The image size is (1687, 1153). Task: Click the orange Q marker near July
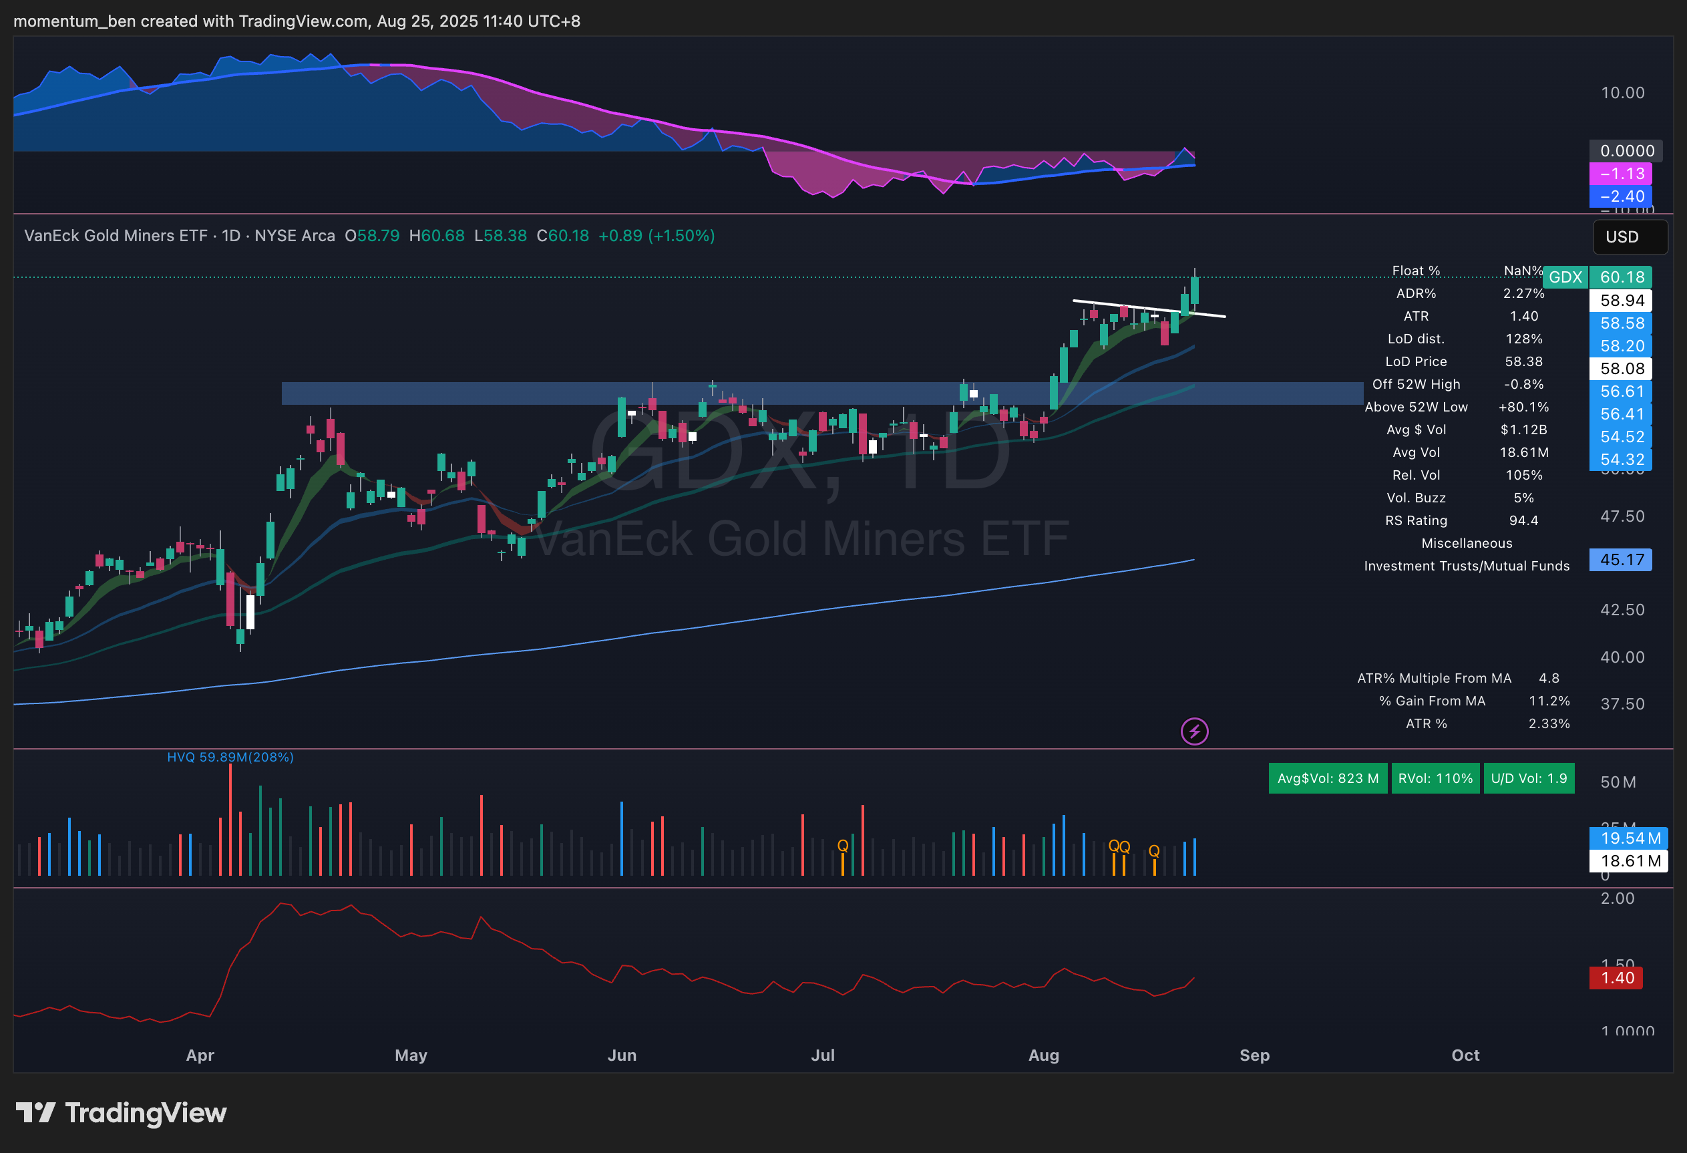(x=843, y=846)
